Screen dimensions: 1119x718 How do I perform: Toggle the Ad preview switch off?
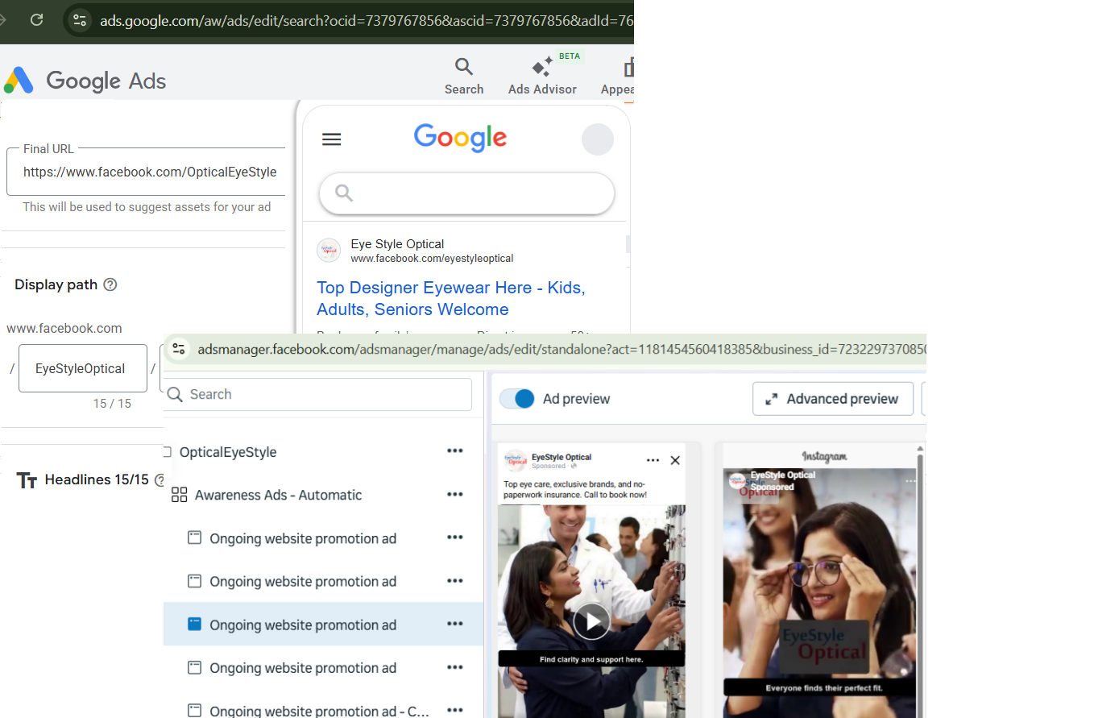click(517, 399)
